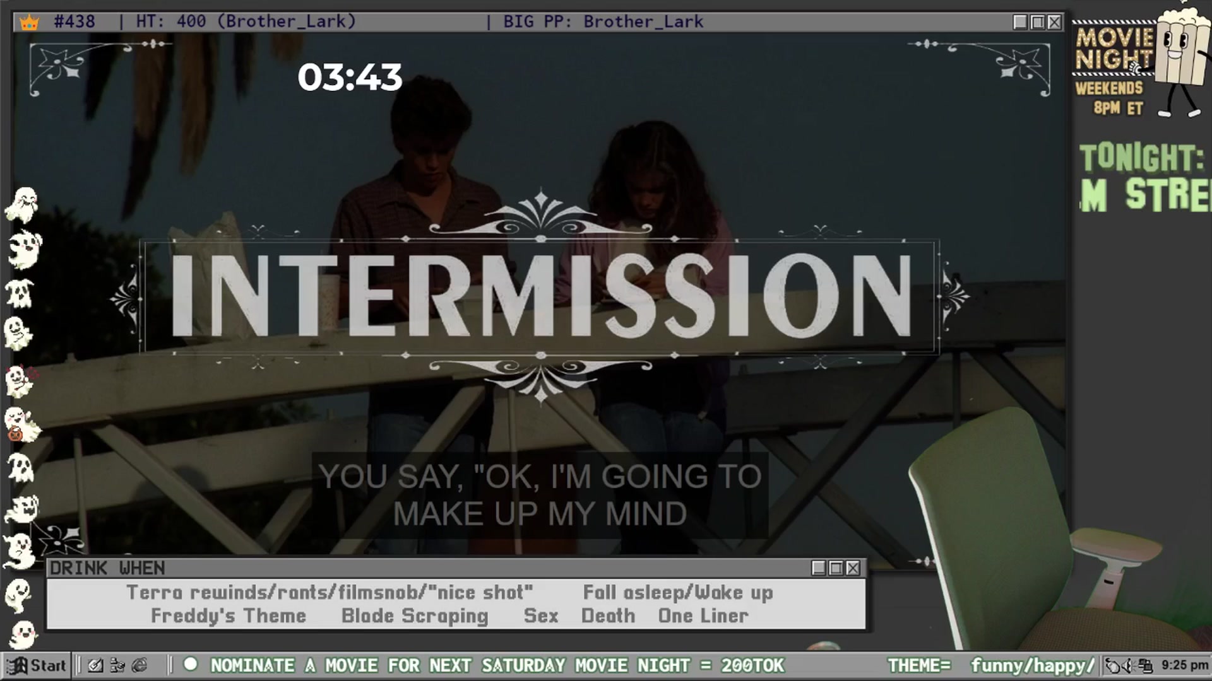Open the Internet Explorer quick launch icon

point(140,665)
